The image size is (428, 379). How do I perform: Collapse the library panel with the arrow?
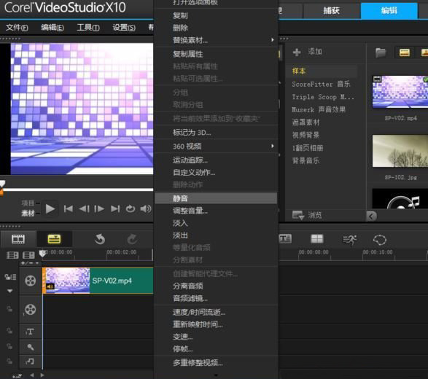tap(371, 216)
